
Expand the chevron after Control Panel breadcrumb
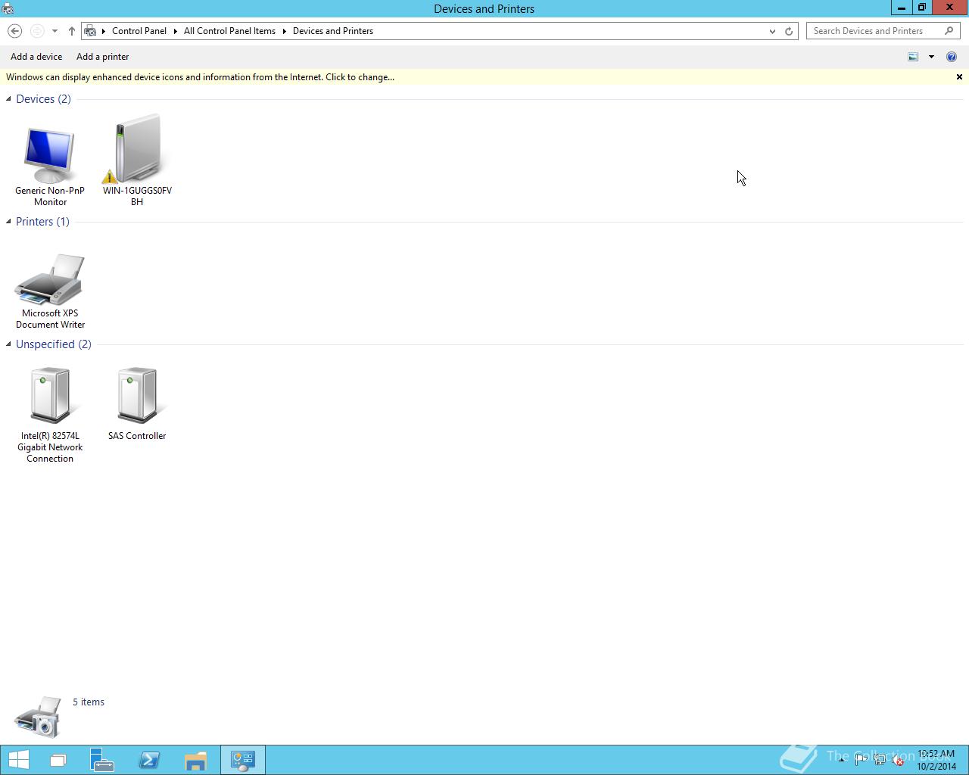point(175,31)
